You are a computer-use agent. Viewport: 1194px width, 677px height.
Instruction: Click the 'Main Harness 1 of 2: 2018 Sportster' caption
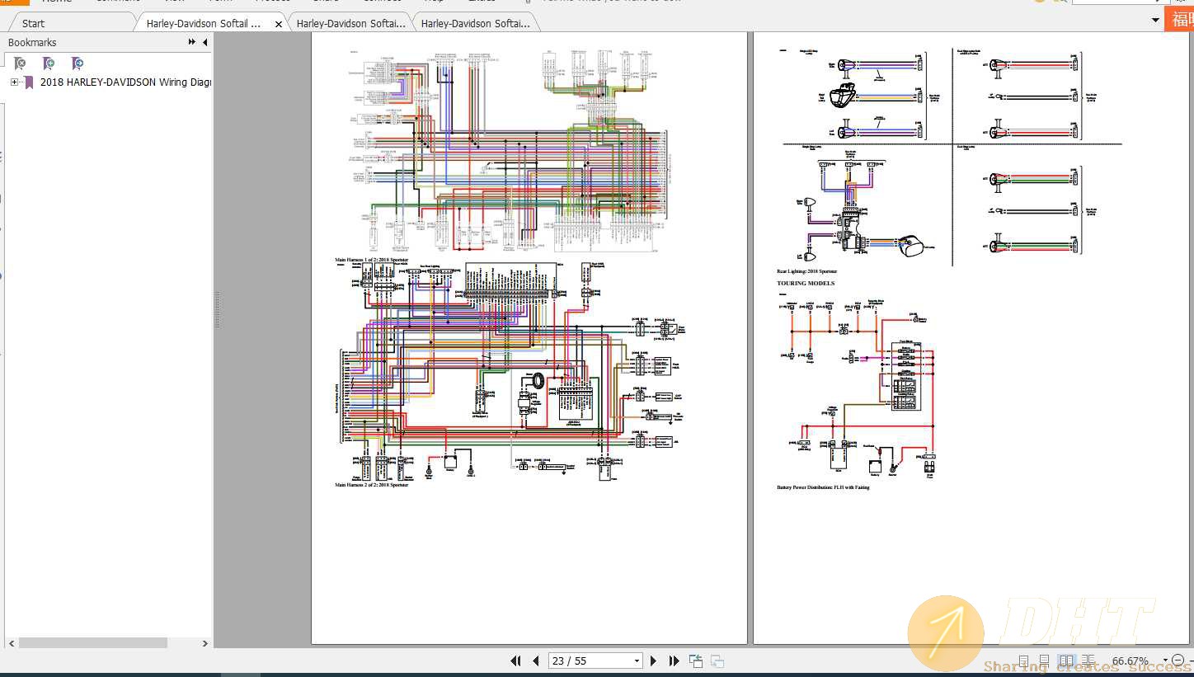[x=371, y=260]
